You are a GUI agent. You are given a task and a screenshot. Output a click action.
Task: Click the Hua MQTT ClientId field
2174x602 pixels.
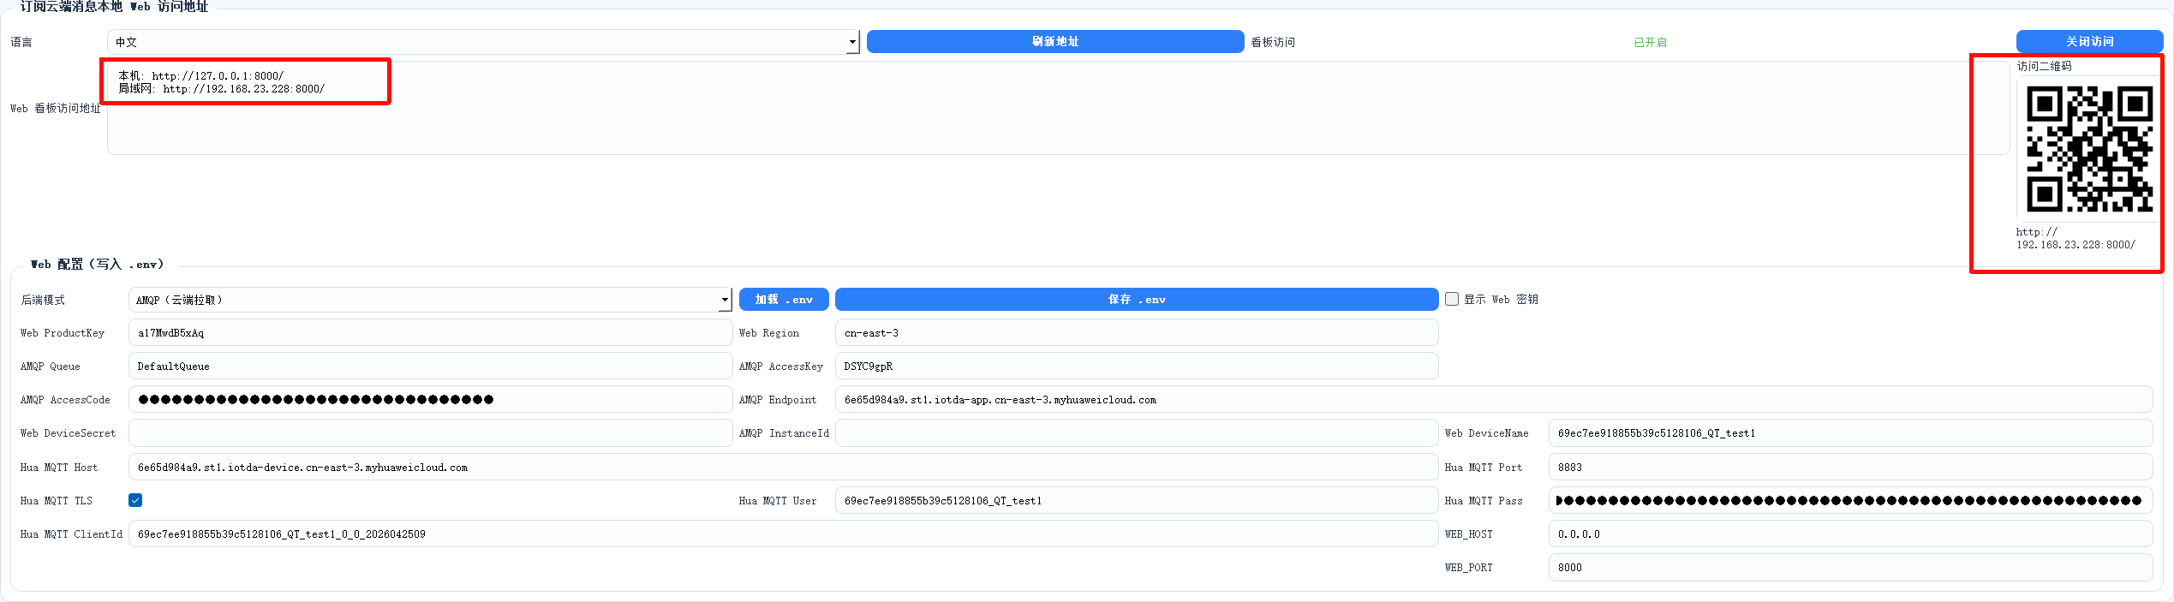pos(783,534)
